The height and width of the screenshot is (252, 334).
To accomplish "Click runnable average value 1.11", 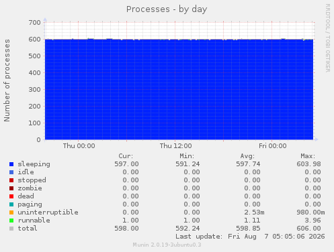I will point(252,220).
